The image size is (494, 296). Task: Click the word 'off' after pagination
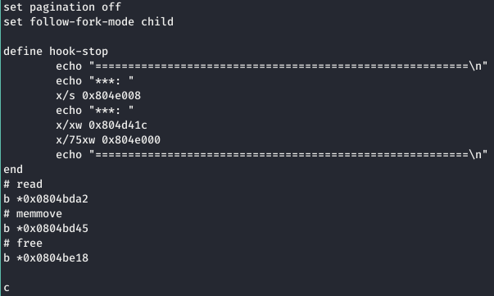111,7
